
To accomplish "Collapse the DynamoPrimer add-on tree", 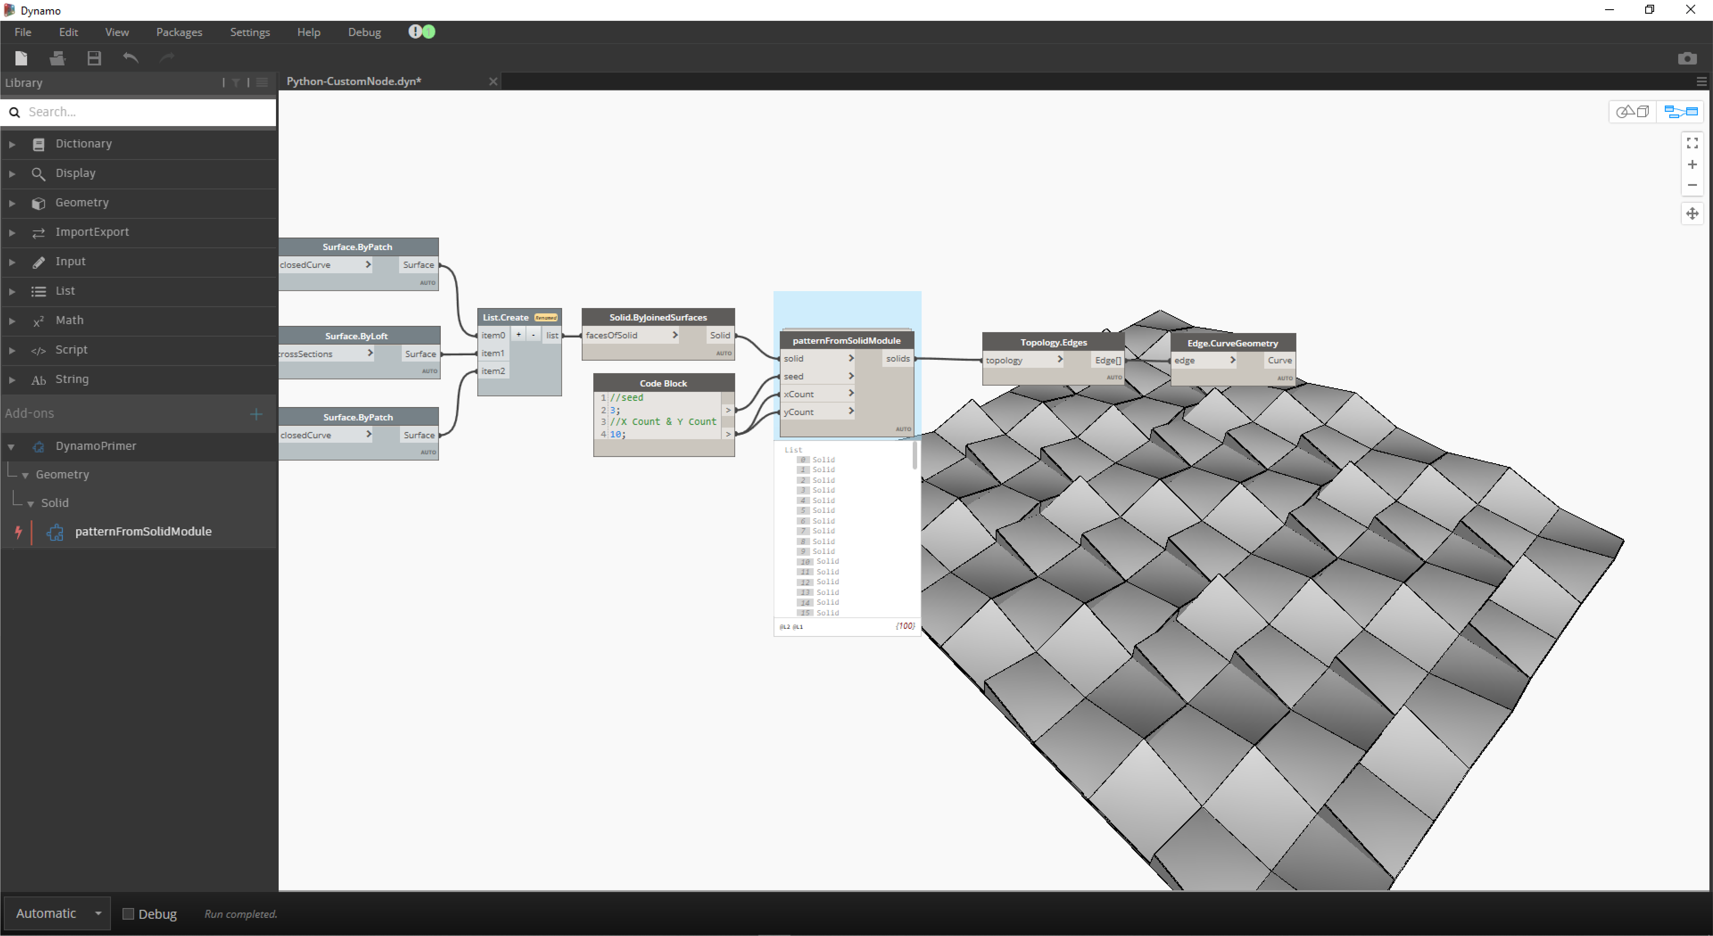I will point(11,447).
